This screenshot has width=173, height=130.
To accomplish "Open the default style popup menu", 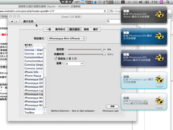I will 67,39.
